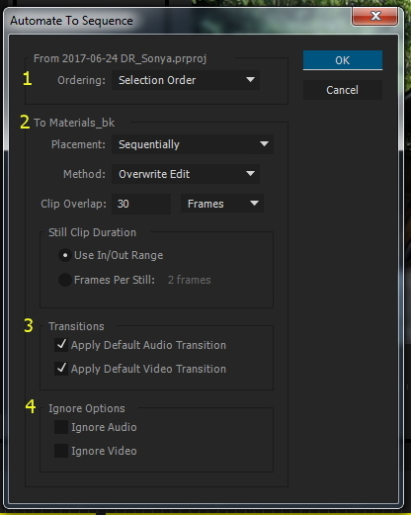This screenshot has height=515, width=411.
Task: Click the OK button
Action: tap(343, 60)
